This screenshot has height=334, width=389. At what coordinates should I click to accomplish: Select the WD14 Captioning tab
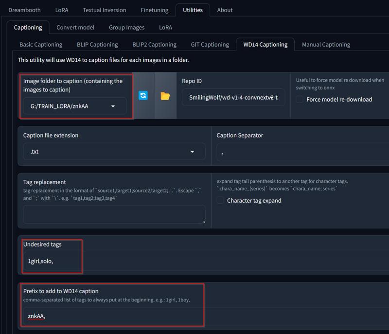265,44
